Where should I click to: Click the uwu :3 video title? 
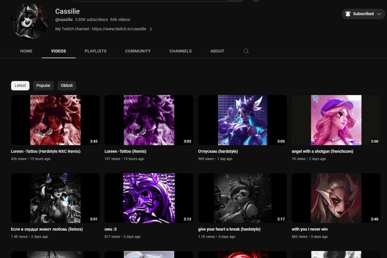(x=111, y=229)
